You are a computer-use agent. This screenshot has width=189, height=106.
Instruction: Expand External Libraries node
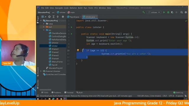[41, 71]
